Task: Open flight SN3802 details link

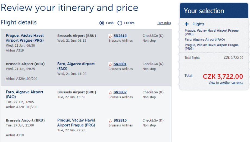Action: point(120,92)
